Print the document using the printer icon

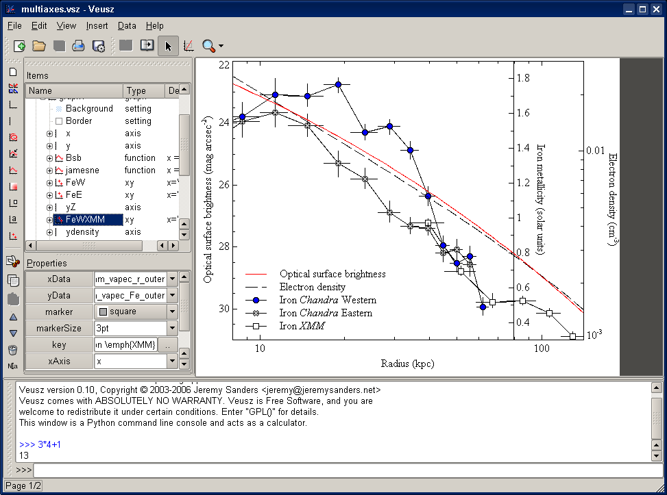tap(78, 46)
